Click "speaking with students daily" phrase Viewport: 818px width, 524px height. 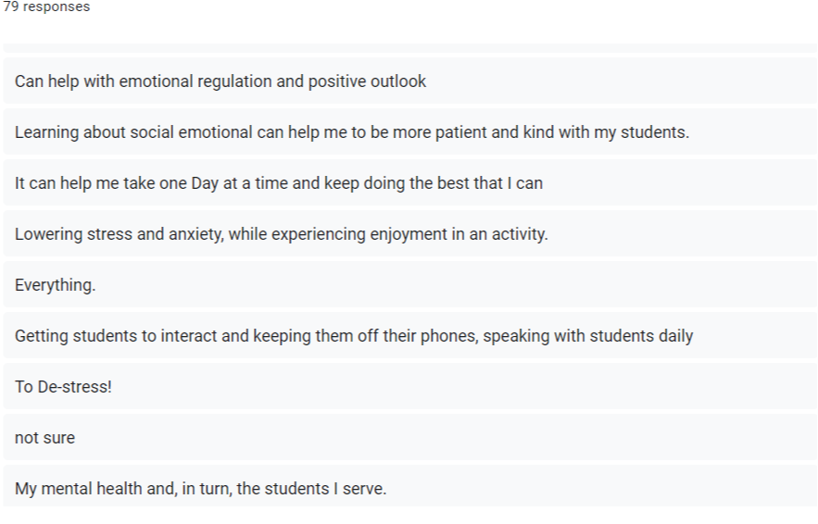coord(588,336)
